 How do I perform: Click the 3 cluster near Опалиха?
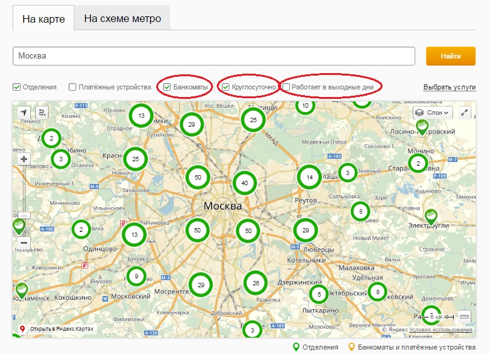point(61,159)
